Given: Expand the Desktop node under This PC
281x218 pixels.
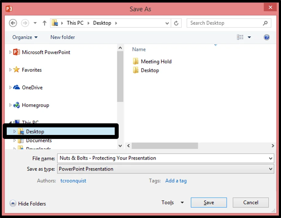Looking at the screenshot, I should [x=15, y=131].
